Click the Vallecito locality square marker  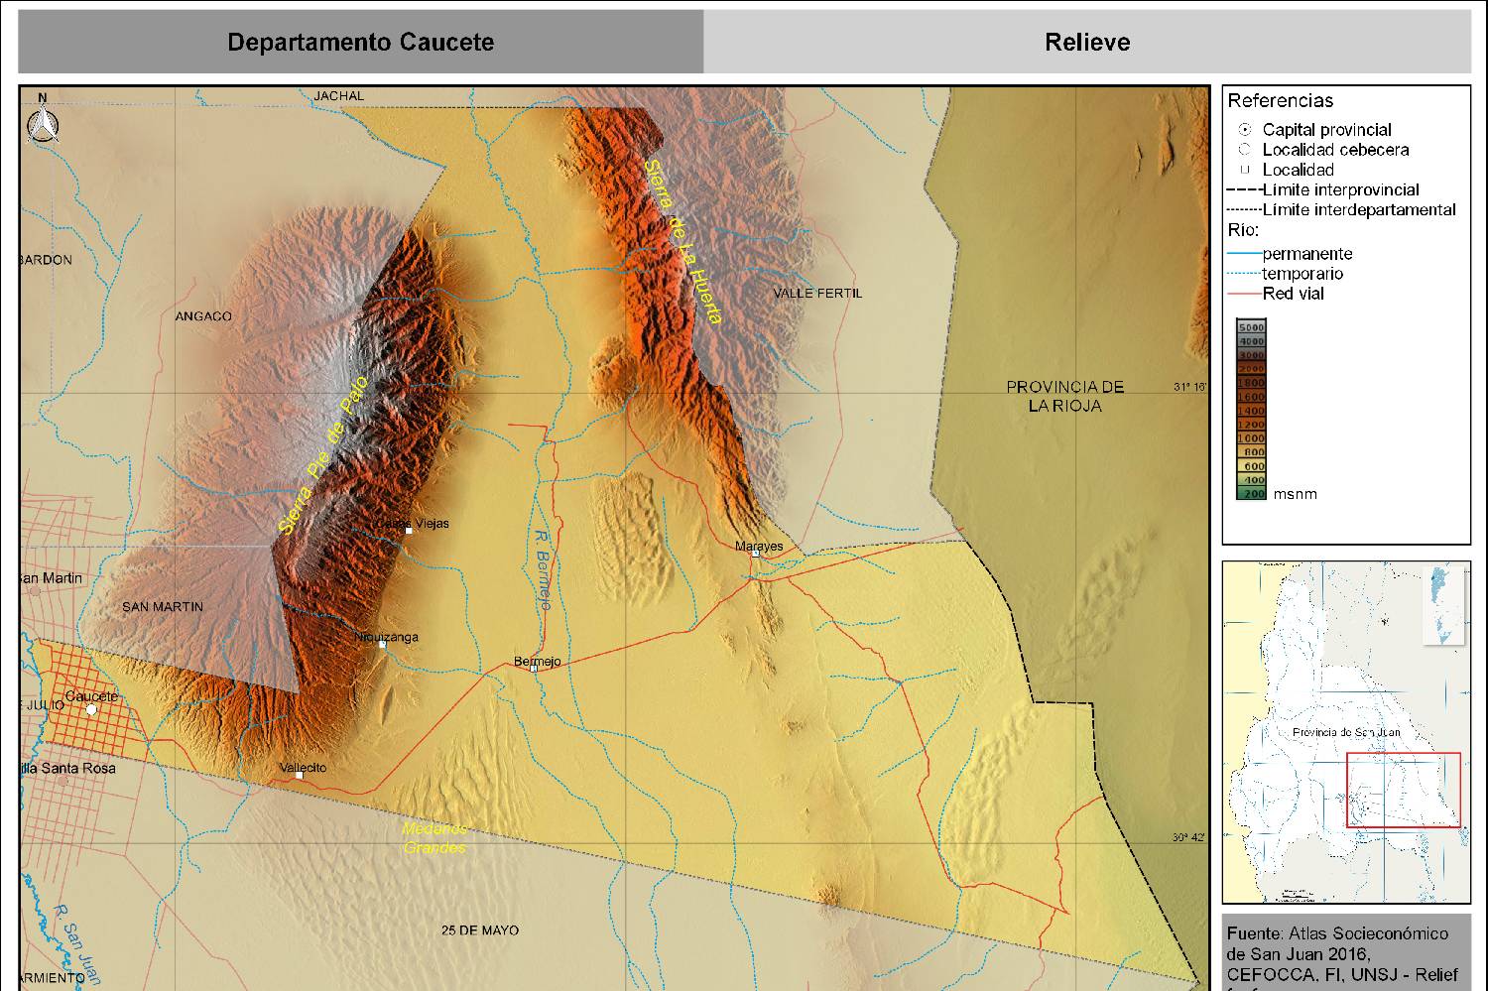[300, 776]
